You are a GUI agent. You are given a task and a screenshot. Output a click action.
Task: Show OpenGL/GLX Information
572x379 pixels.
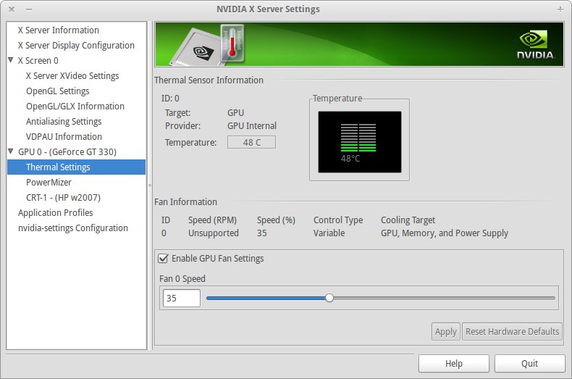tap(75, 107)
